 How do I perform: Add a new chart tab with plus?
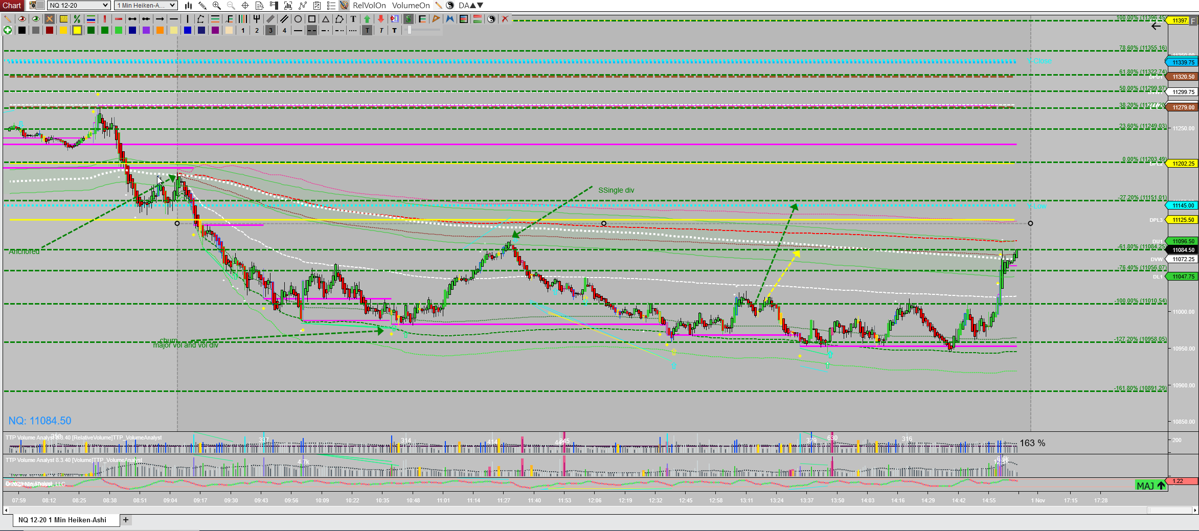click(126, 520)
